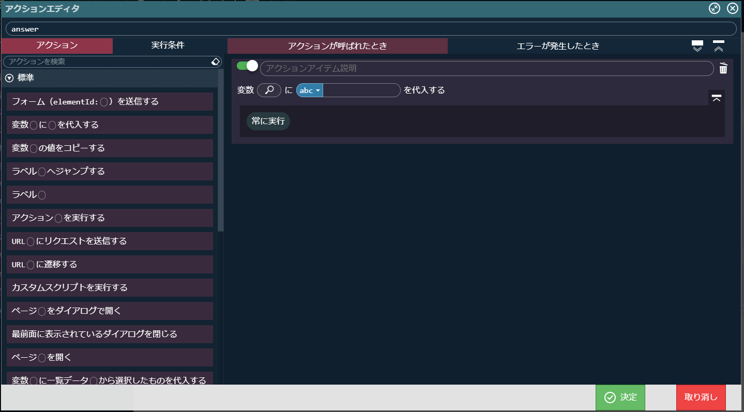Click the action list scrollbar
Viewport: 744px width, 412px height.
(x=221, y=150)
